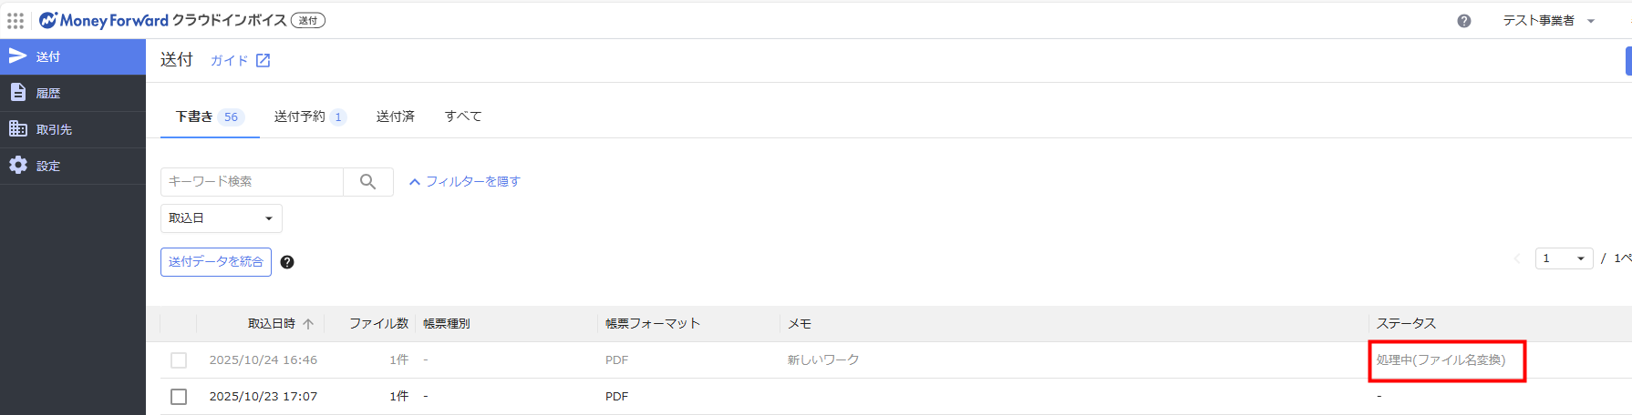The width and height of the screenshot is (1632, 415).
Task: Click the 送付 paper plane sidebar icon
Action: click(17, 56)
